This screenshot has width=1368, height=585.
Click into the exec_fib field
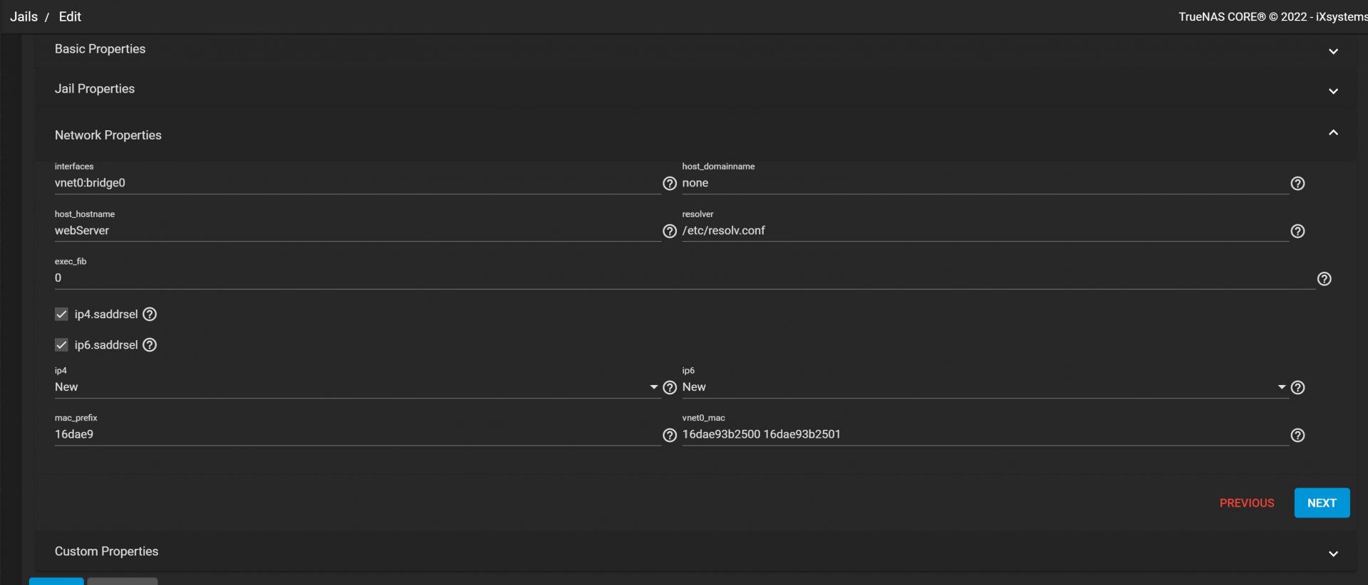pyautogui.click(x=685, y=278)
